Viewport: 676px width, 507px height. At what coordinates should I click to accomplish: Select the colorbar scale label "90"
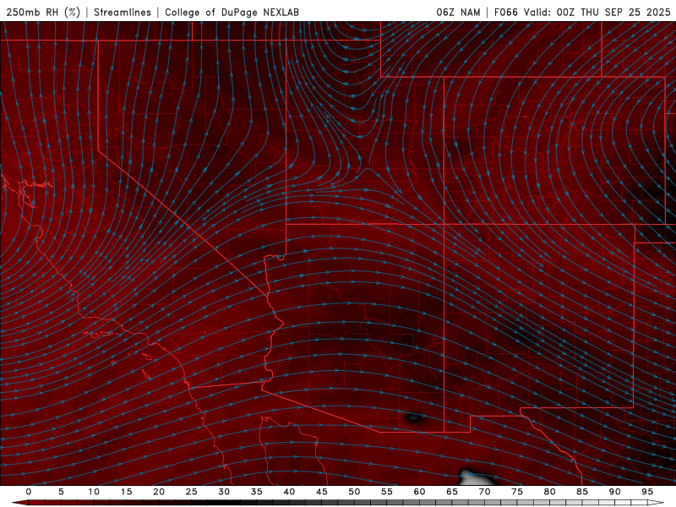click(615, 492)
